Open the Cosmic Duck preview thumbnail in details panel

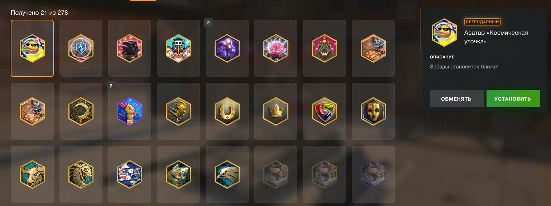[x=444, y=33]
